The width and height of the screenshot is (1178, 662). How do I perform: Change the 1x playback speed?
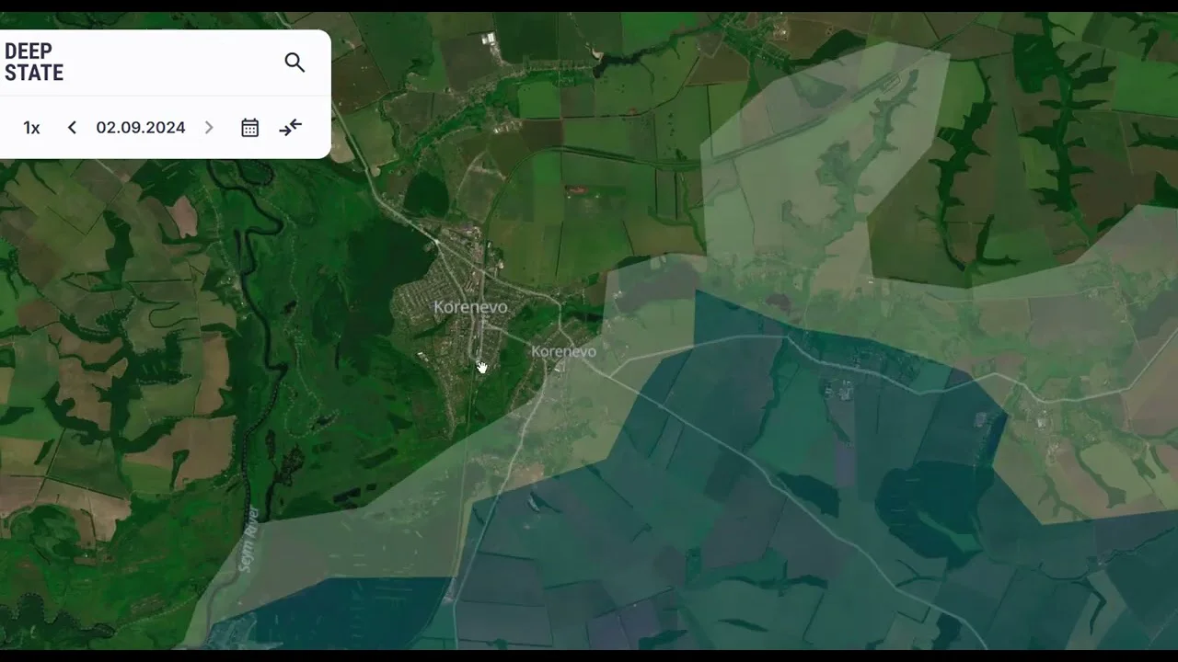pyautogui.click(x=32, y=128)
